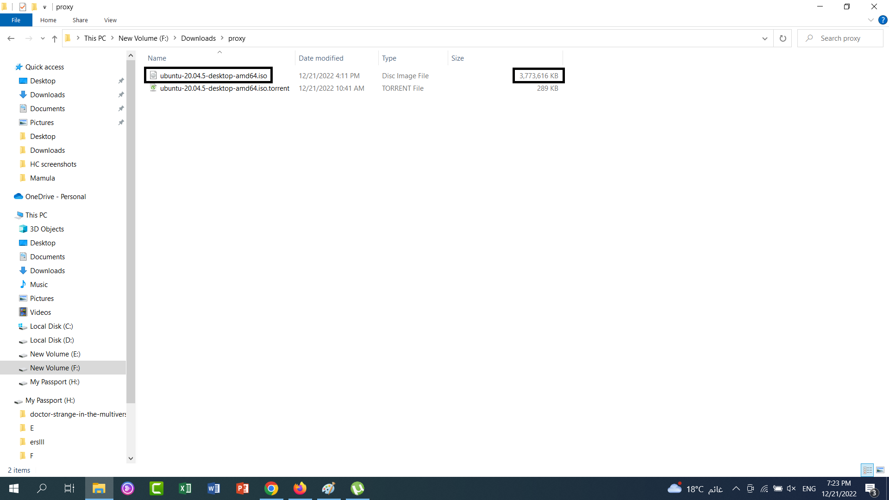Navigate to New Volume (F:) breadcrumb
Image resolution: width=889 pixels, height=500 pixels.
[144, 38]
